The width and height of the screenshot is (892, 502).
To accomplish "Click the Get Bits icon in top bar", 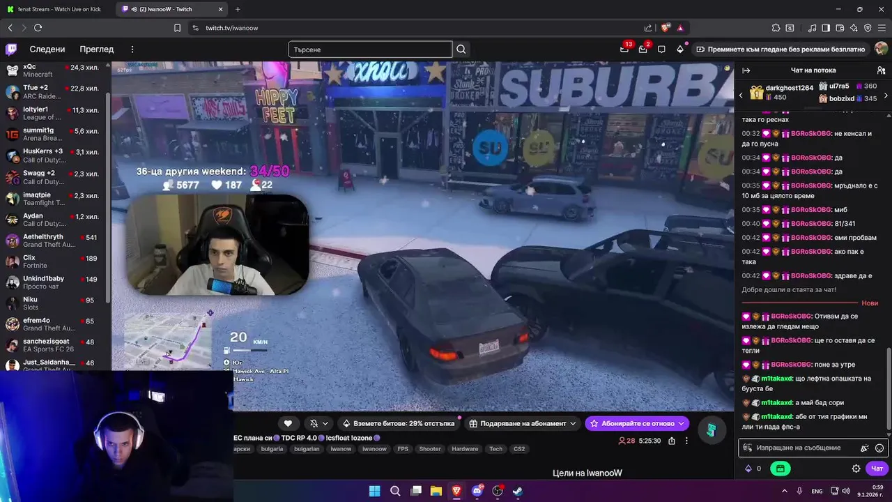I will click(x=680, y=49).
